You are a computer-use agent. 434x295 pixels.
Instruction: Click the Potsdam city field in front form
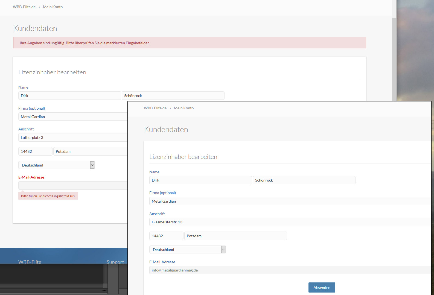pyautogui.click(x=235, y=236)
